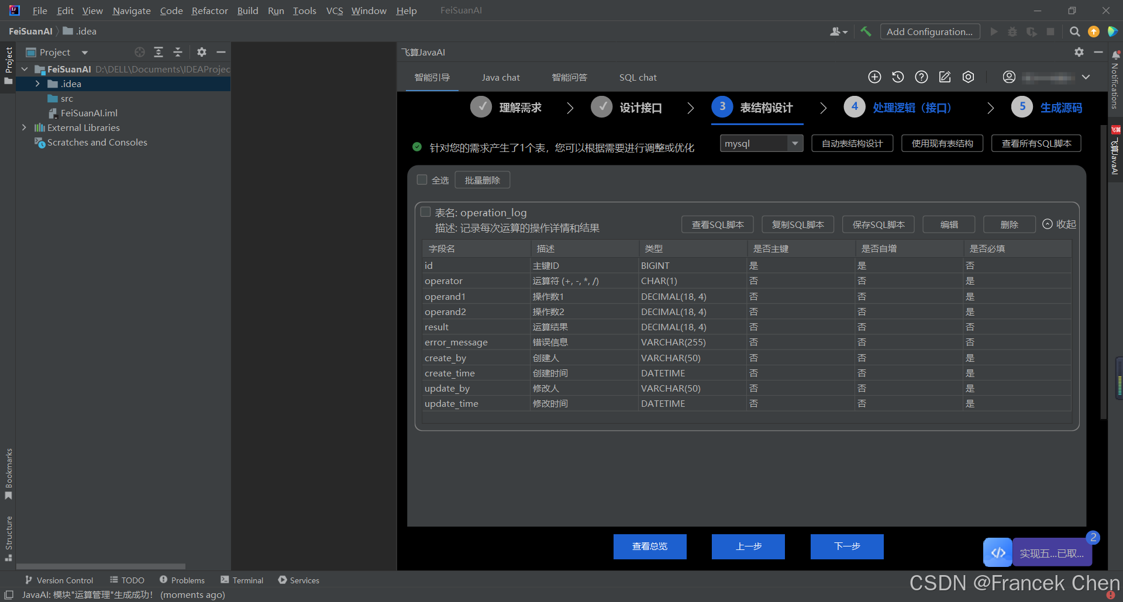Click the Collapse All icon in Project panel
The image size is (1123, 602).
178,52
